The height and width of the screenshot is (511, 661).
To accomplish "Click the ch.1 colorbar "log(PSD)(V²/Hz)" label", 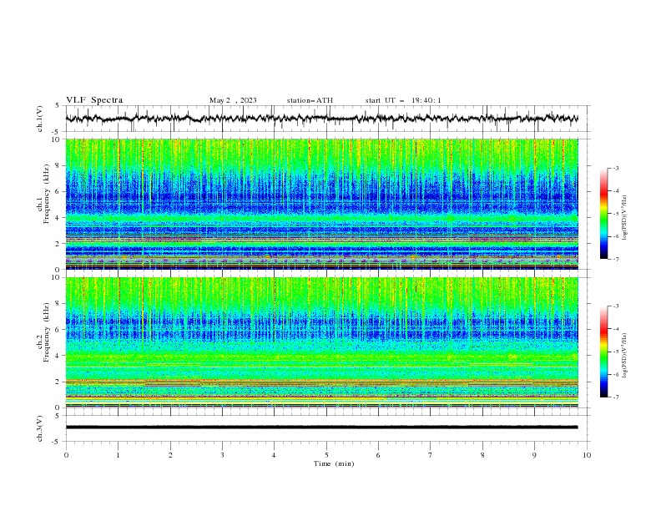I will point(625,218).
